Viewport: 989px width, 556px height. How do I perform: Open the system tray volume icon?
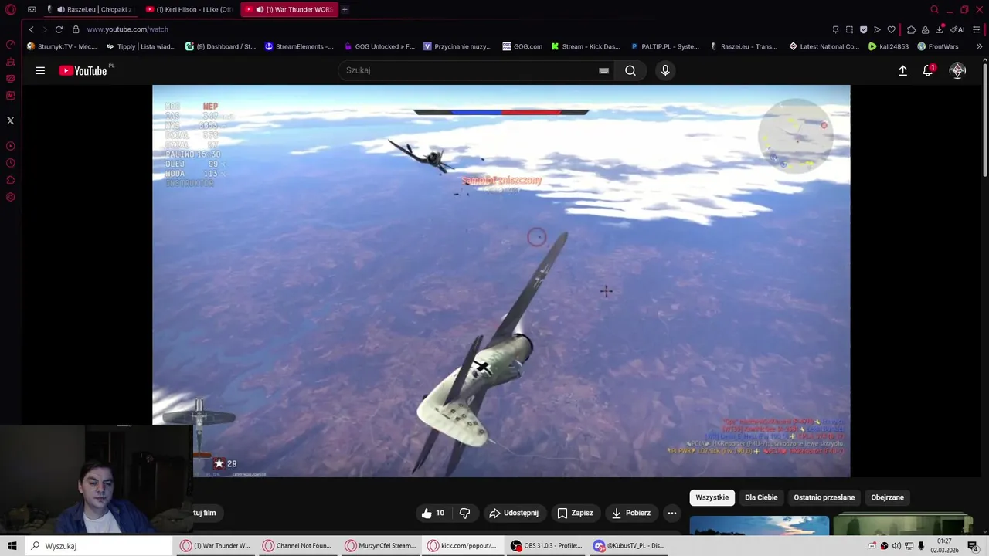(896, 546)
